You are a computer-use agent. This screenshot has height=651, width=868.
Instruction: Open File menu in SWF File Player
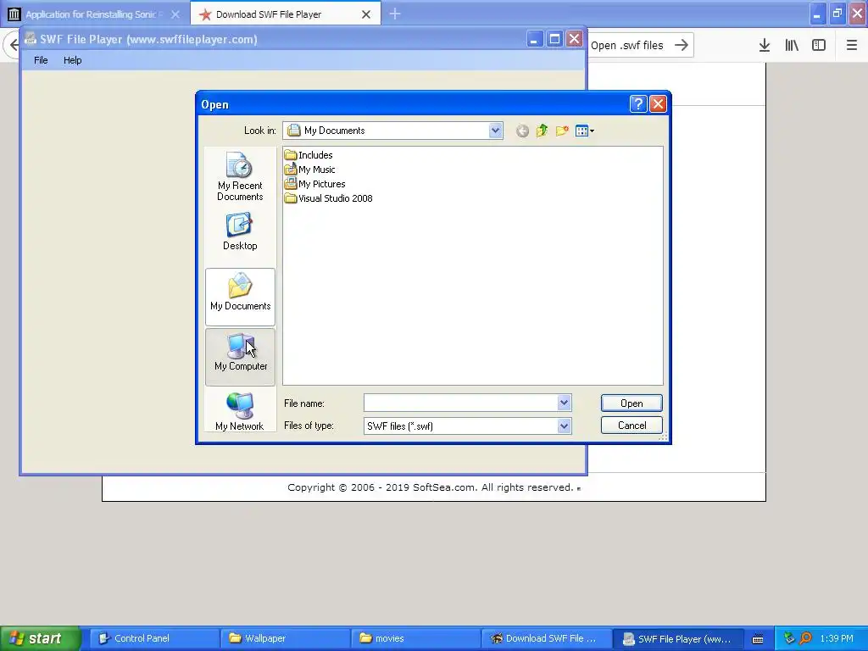(41, 60)
